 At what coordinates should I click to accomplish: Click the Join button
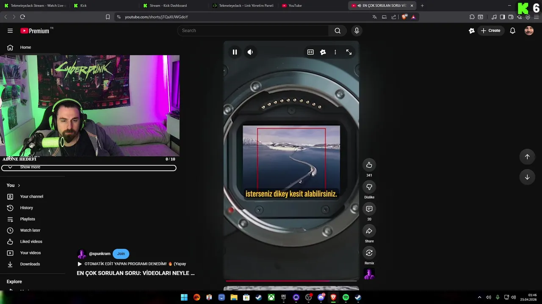(121, 254)
